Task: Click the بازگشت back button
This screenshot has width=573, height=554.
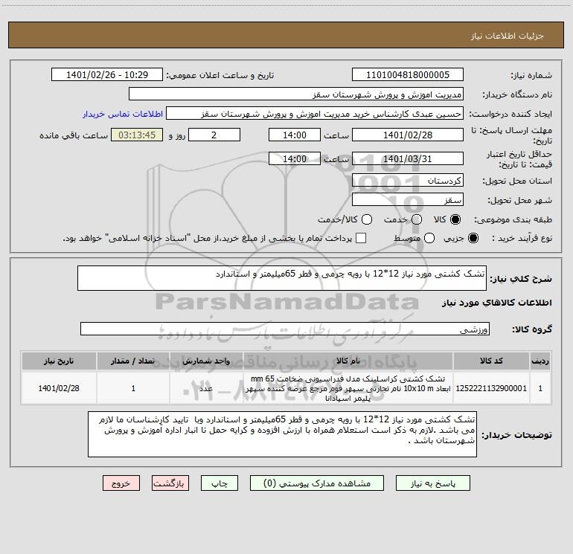Action: [170, 483]
